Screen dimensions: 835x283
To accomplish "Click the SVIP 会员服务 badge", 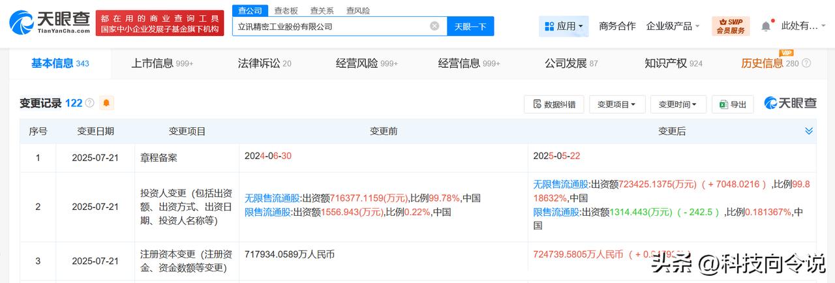I will coord(731,26).
